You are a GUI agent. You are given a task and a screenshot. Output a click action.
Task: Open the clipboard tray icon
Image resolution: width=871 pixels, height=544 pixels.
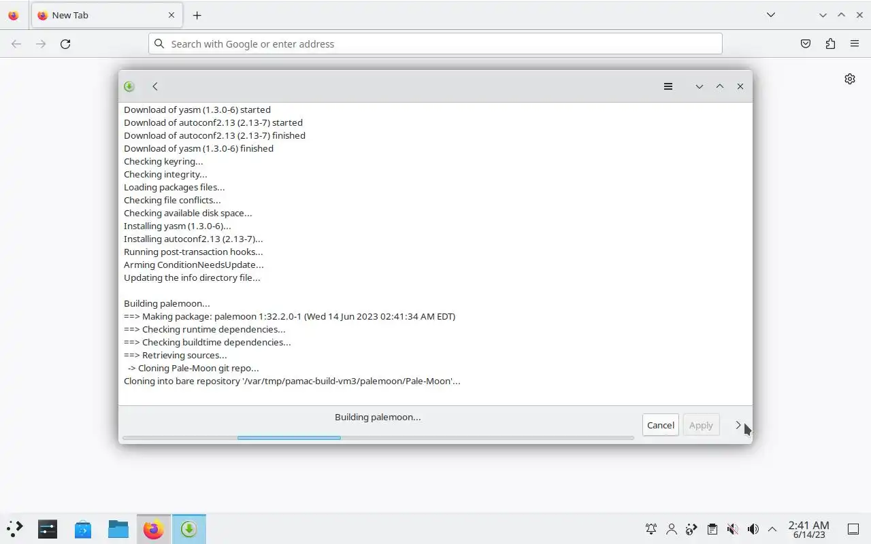(712, 529)
